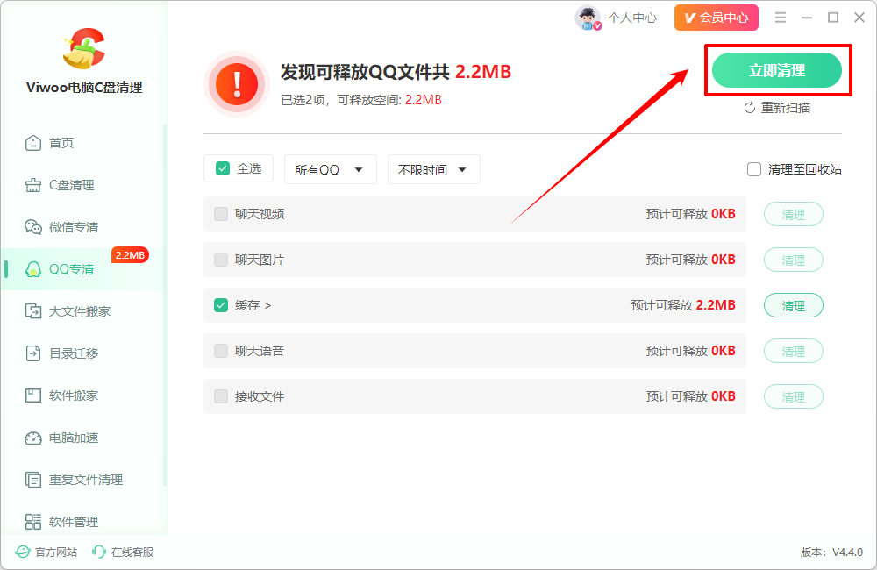The image size is (877, 570).
Task: Click the 官方网站 planet icon
Action: (23, 552)
